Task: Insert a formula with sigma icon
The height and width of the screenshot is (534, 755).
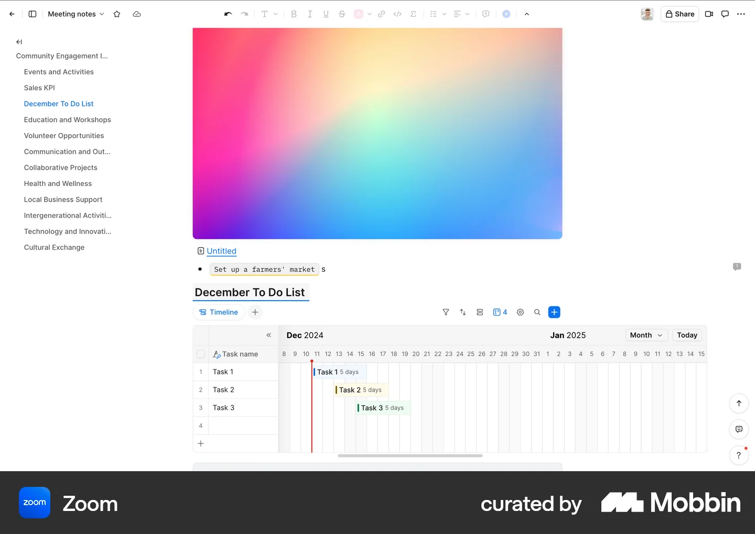Action: point(414,14)
